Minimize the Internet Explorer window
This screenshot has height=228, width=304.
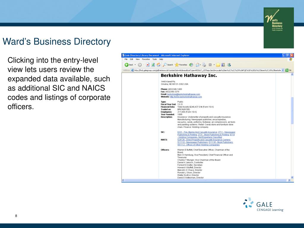[x=284, y=55]
